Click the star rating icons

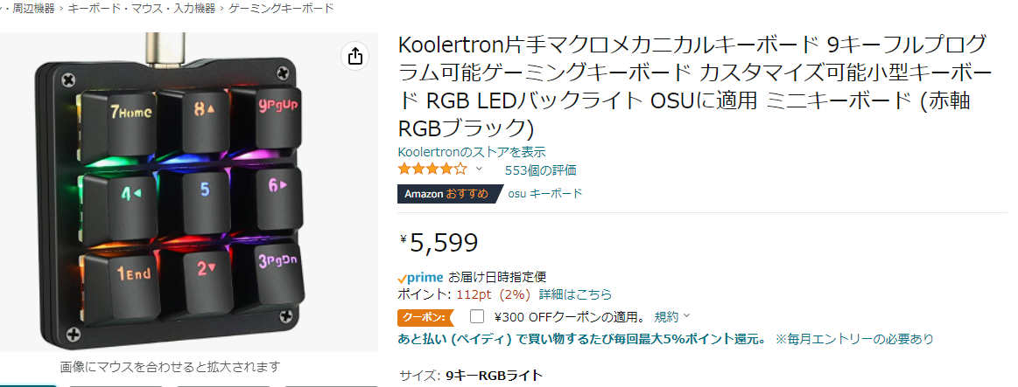(432, 169)
